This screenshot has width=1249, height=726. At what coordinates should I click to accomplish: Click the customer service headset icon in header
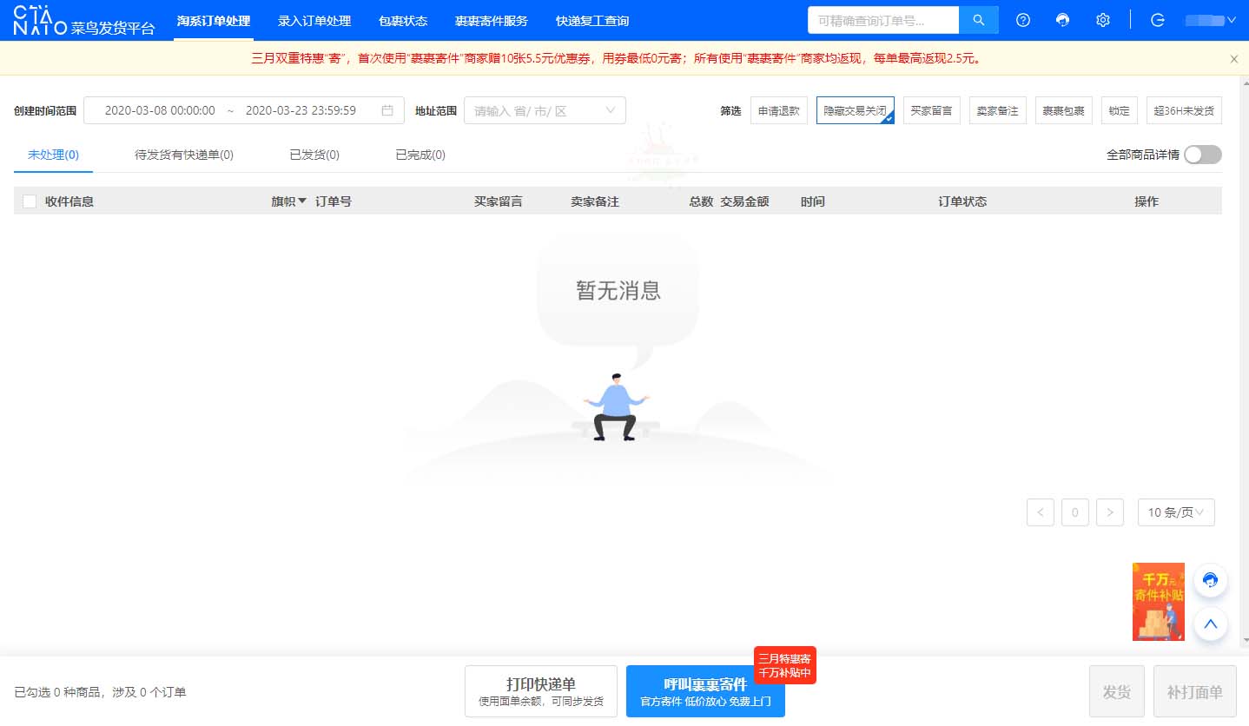pyautogui.click(x=1062, y=20)
